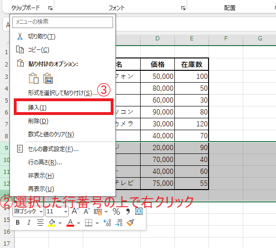The height and width of the screenshot is (248, 276).
Task: Select column E header
Action: pos(191,38)
